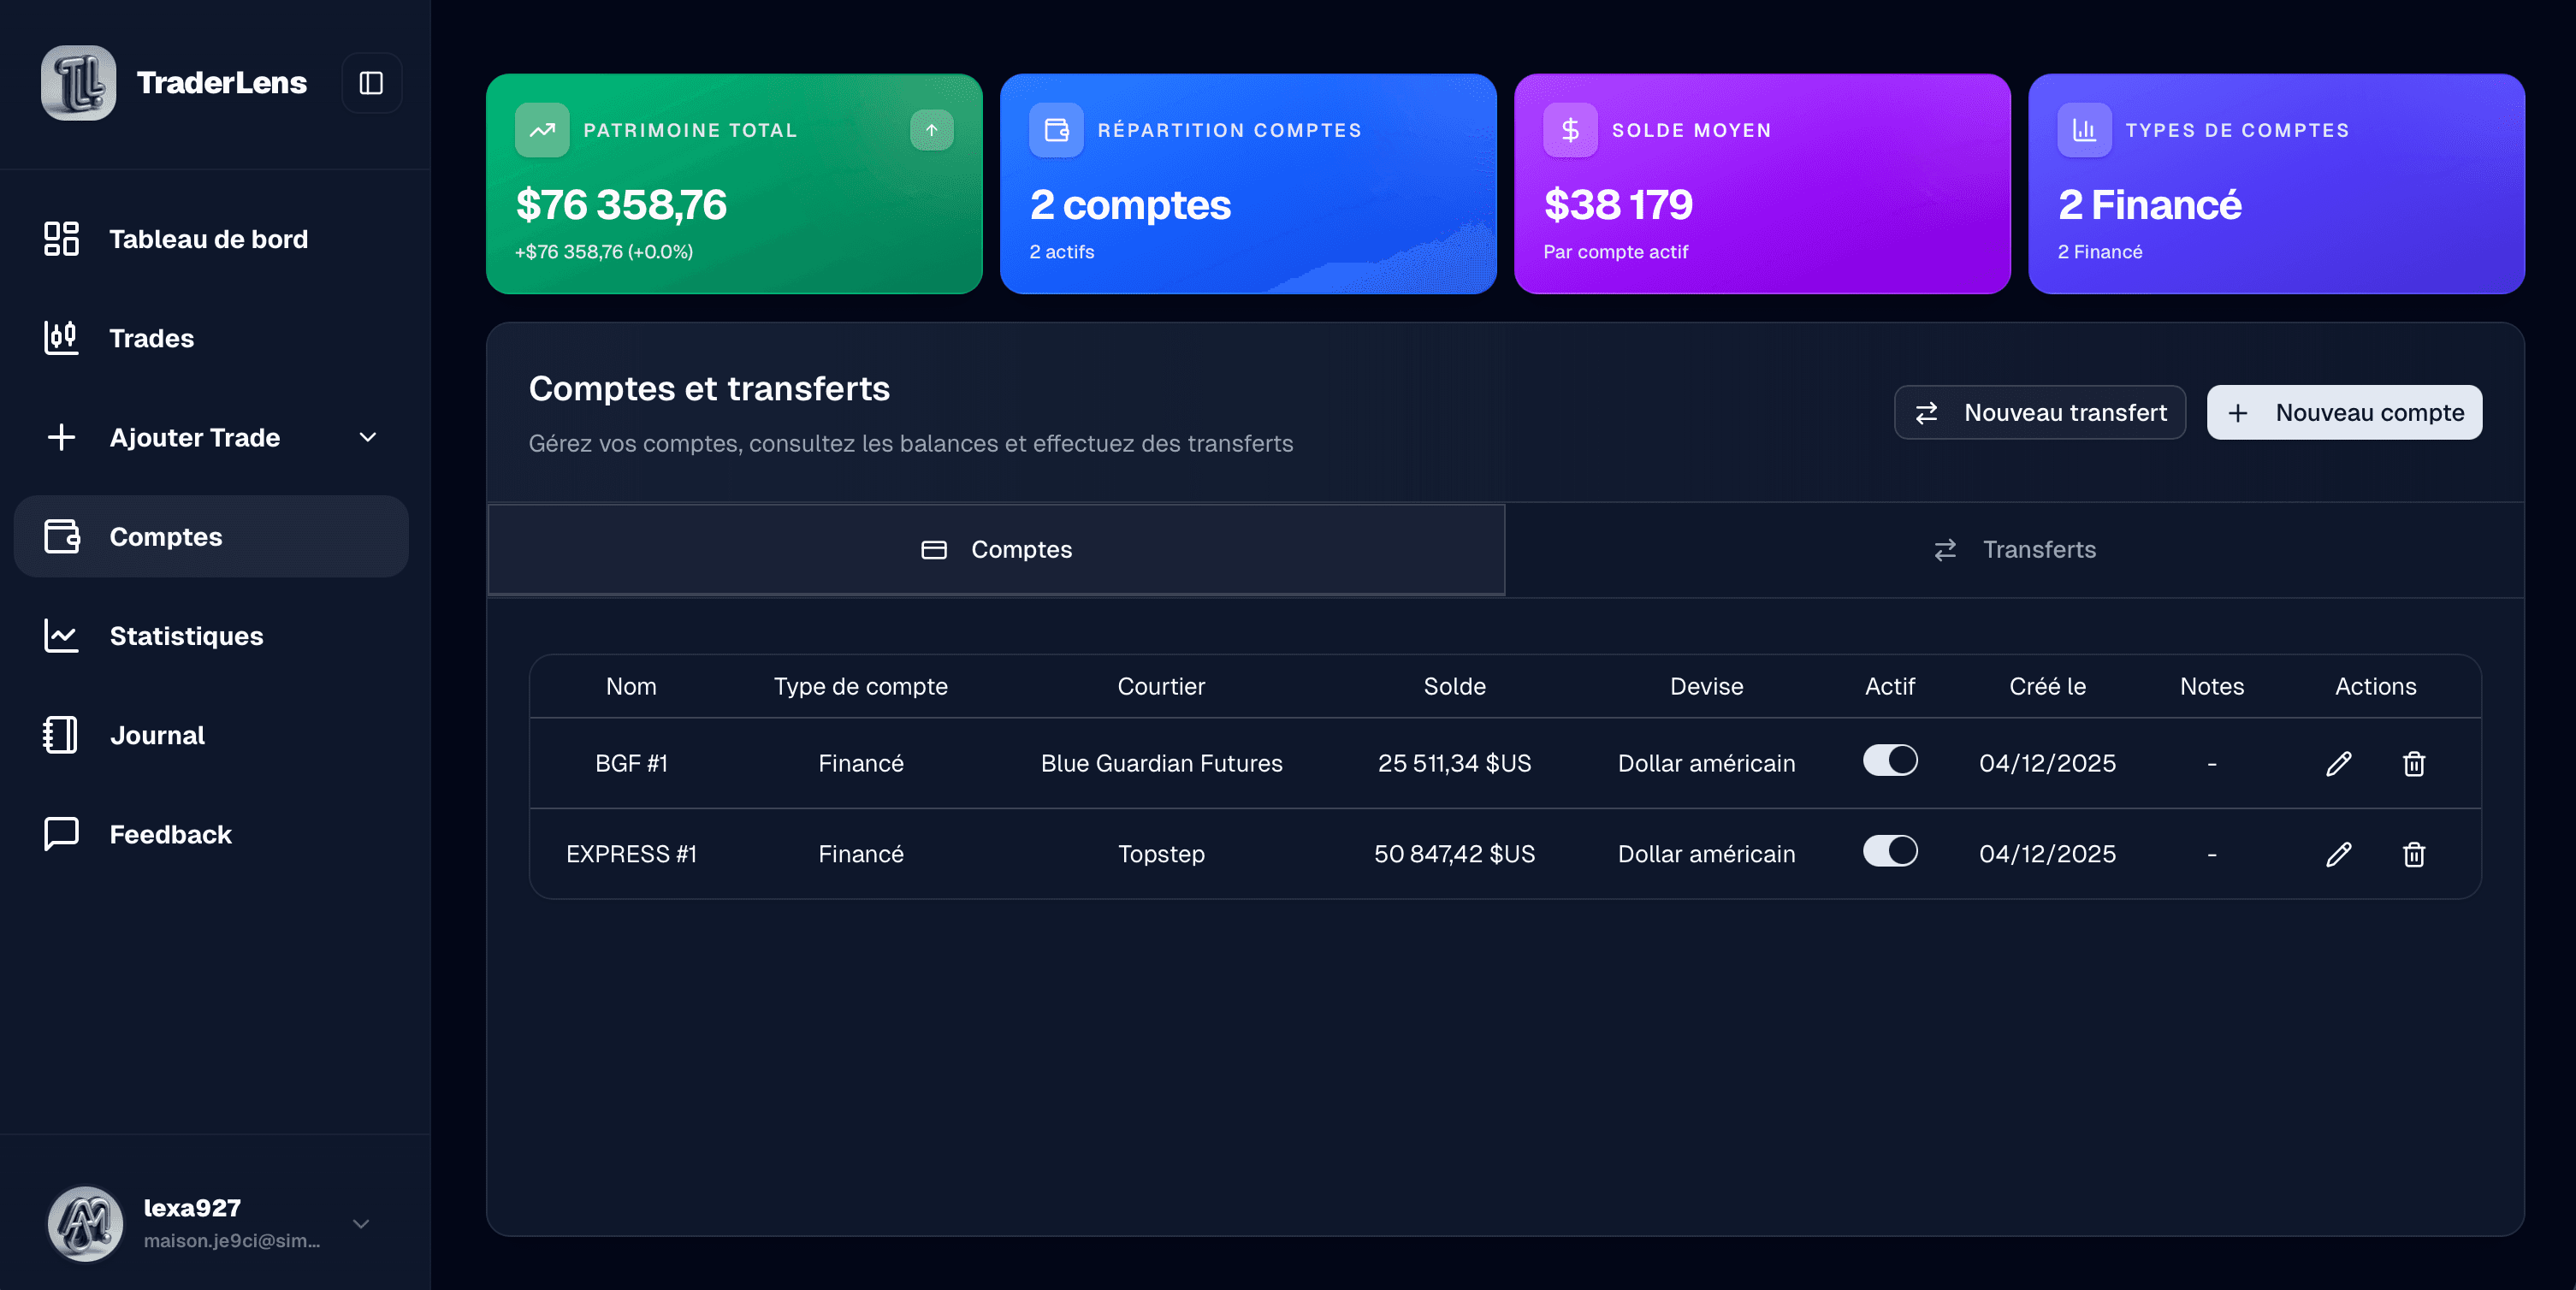Select the Feedback speech-bubble icon

61,834
